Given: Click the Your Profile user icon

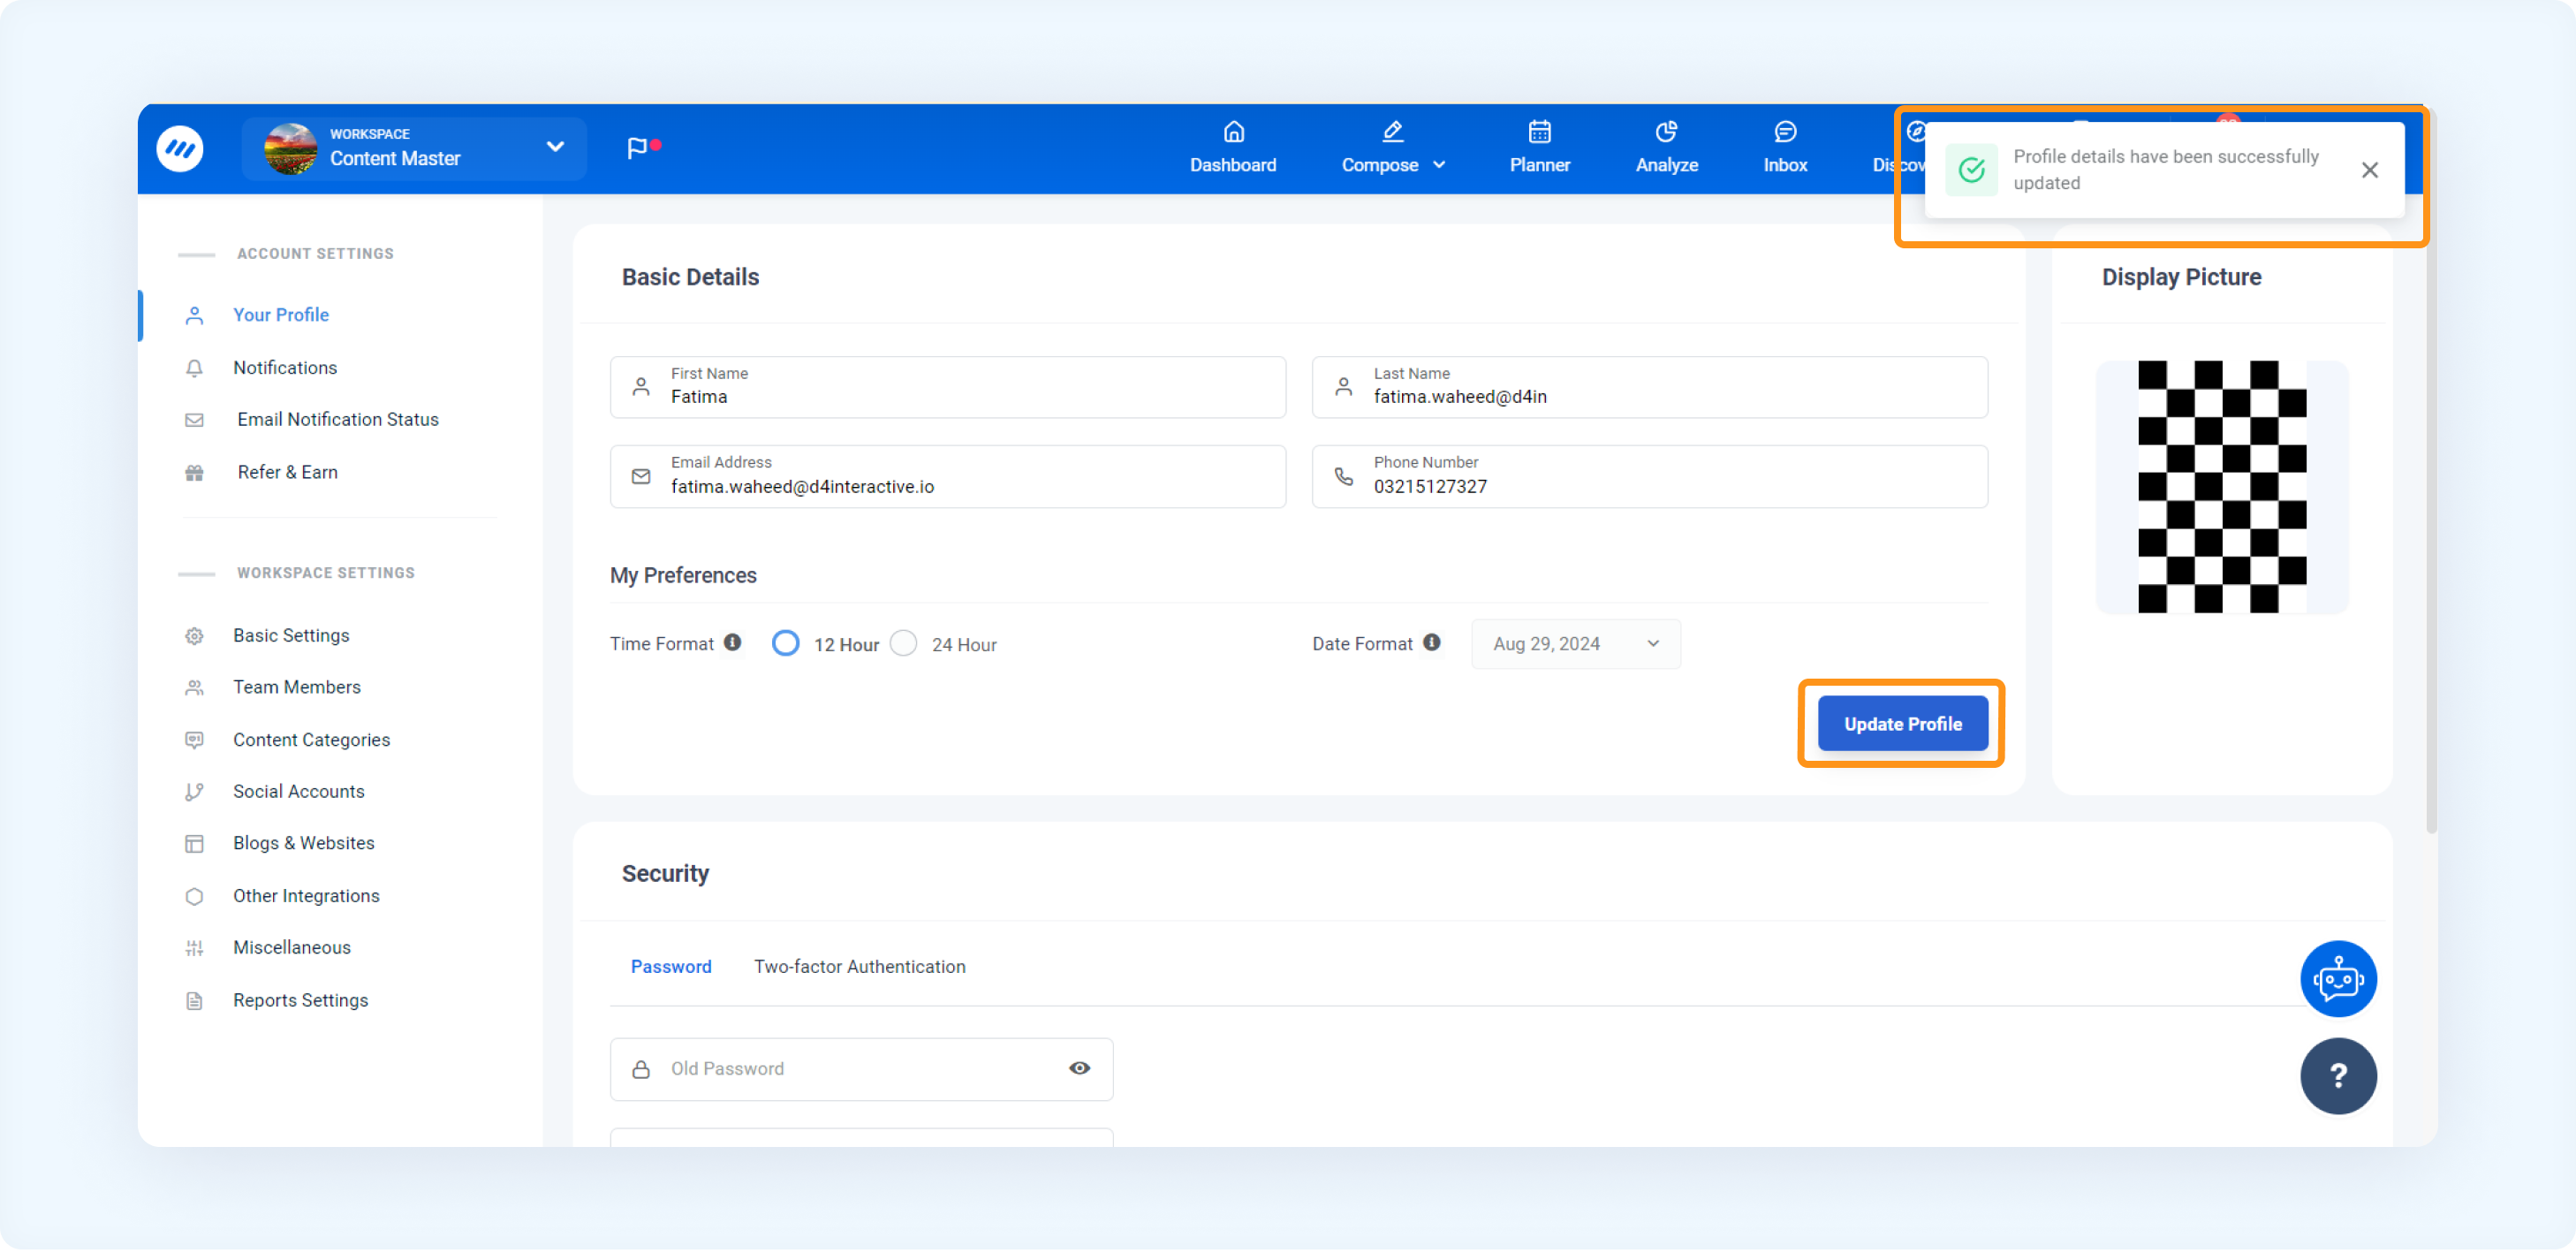Looking at the screenshot, I should (x=194, y=316).
